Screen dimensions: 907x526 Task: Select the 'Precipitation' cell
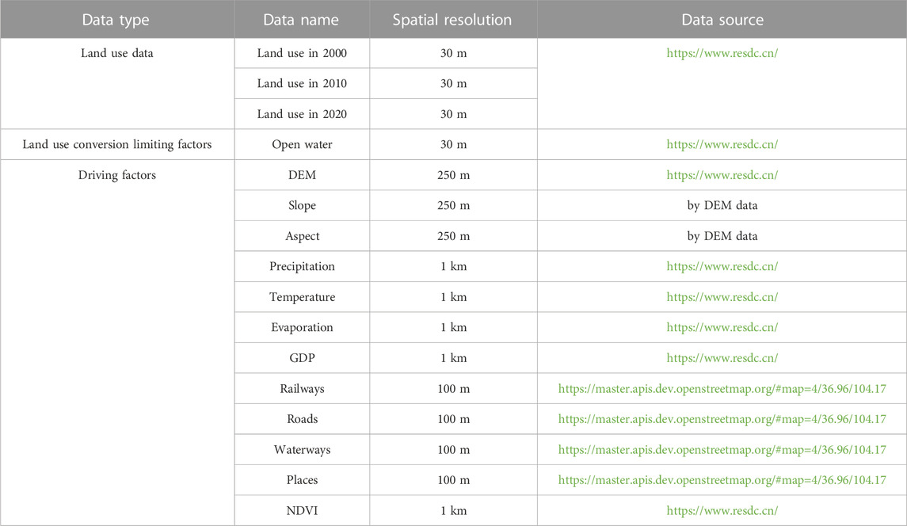click(302, 267)
